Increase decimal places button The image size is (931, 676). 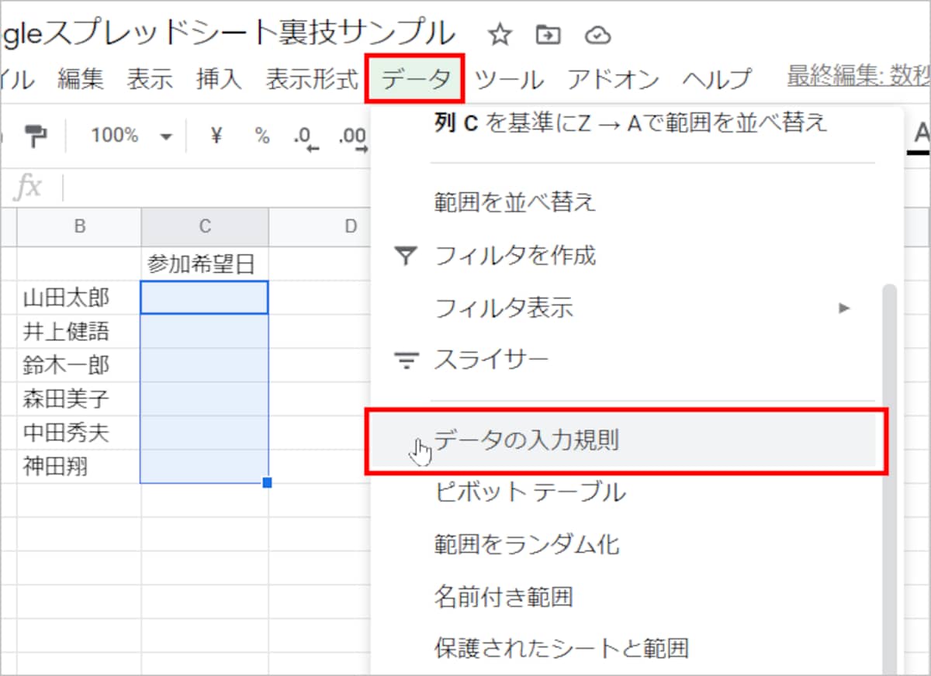tap(352, 137)
